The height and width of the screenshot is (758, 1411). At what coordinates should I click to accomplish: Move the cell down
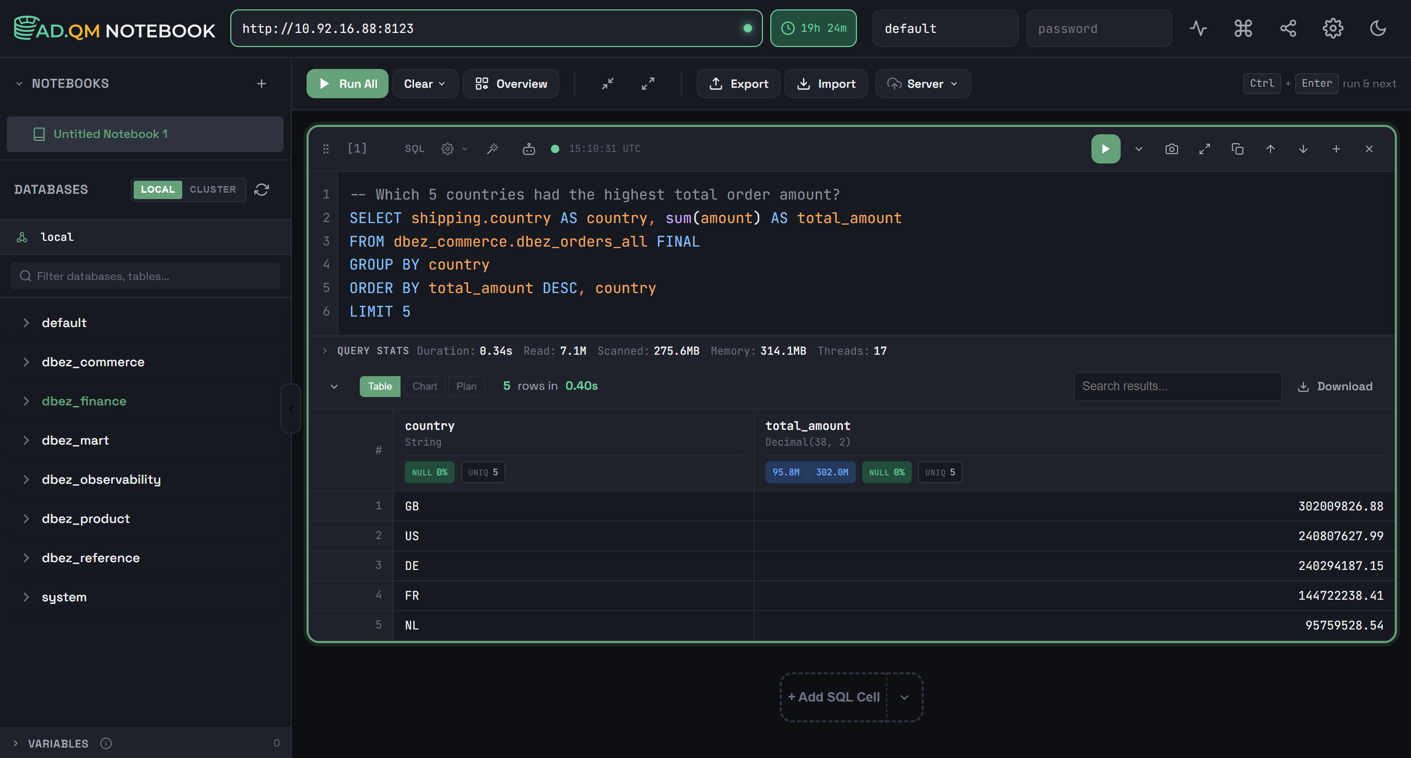point(1303,148)
